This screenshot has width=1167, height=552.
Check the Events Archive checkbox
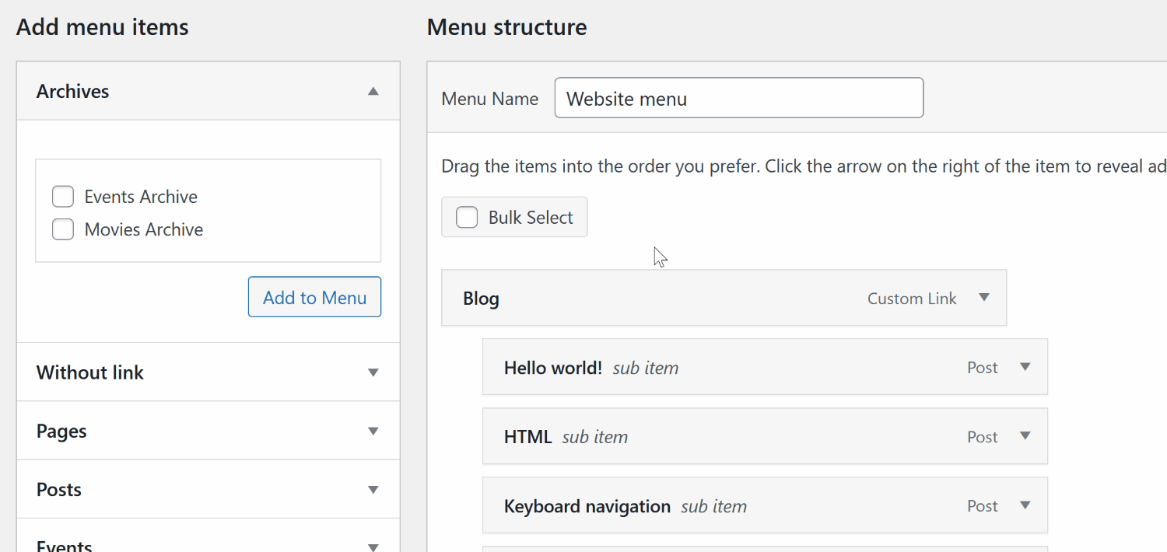(63, 197)
